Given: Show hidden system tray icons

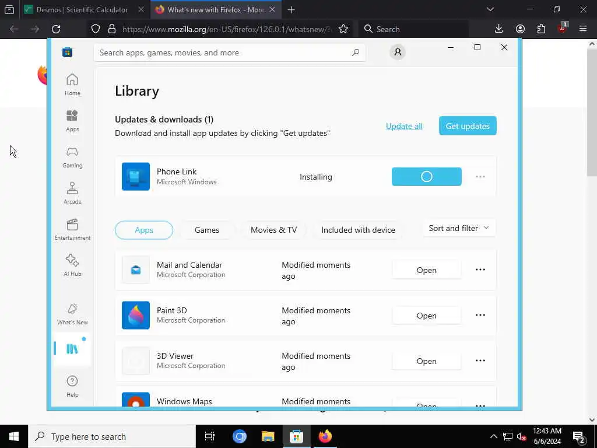Looking at the screenshot, I should tap(493, 436).
